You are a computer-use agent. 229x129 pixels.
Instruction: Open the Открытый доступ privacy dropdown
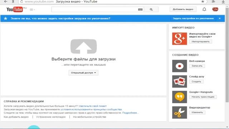(x=83, y=73)
